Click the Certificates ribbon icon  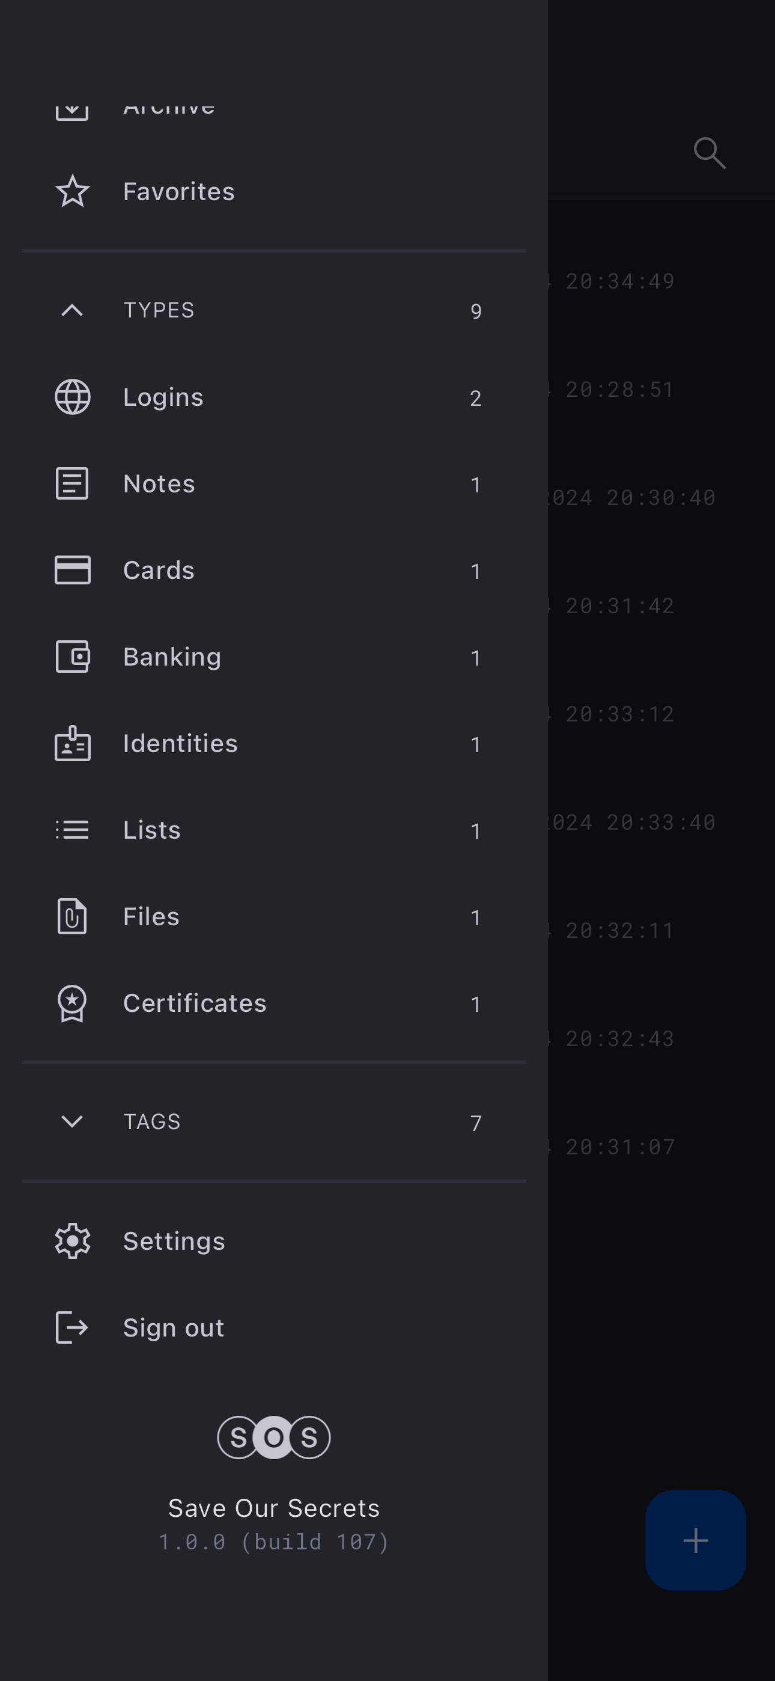click(x=73, y=1003)
